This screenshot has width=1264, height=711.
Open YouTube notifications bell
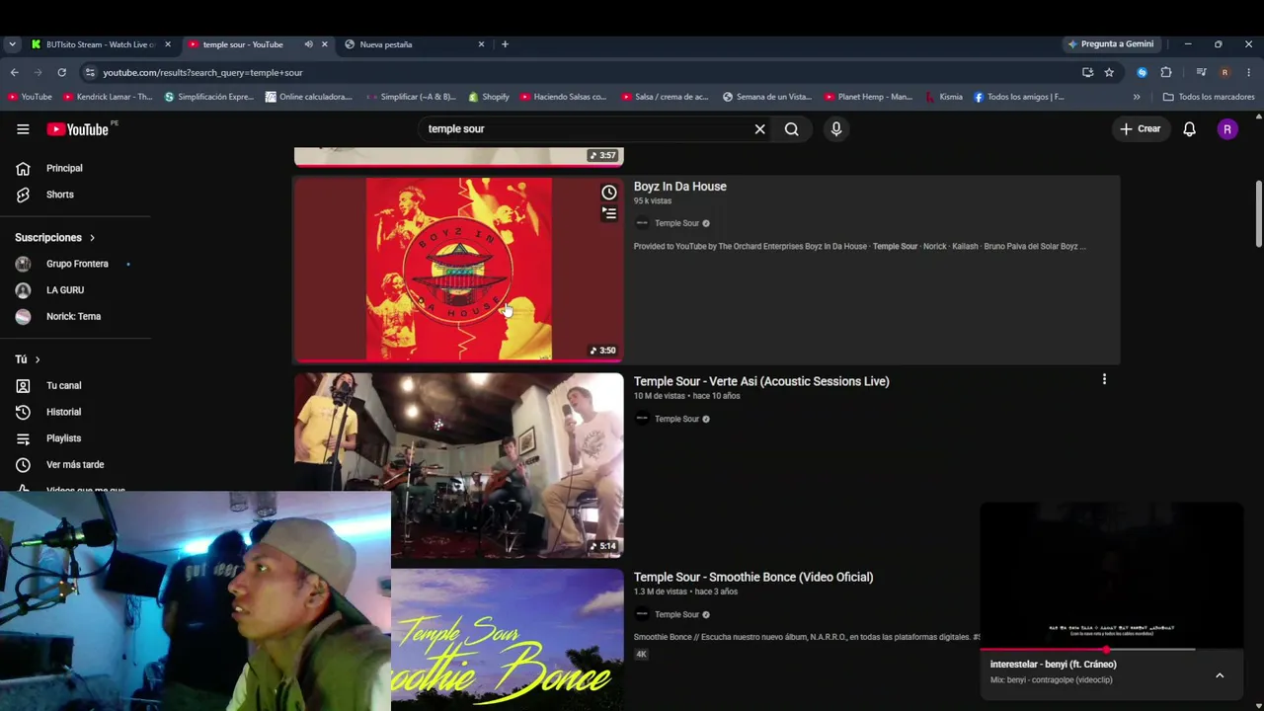[1190, 129]
